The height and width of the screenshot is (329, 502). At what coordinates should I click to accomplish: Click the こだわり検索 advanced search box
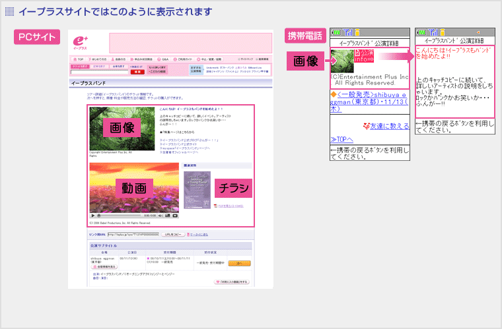tap(157, 70)
